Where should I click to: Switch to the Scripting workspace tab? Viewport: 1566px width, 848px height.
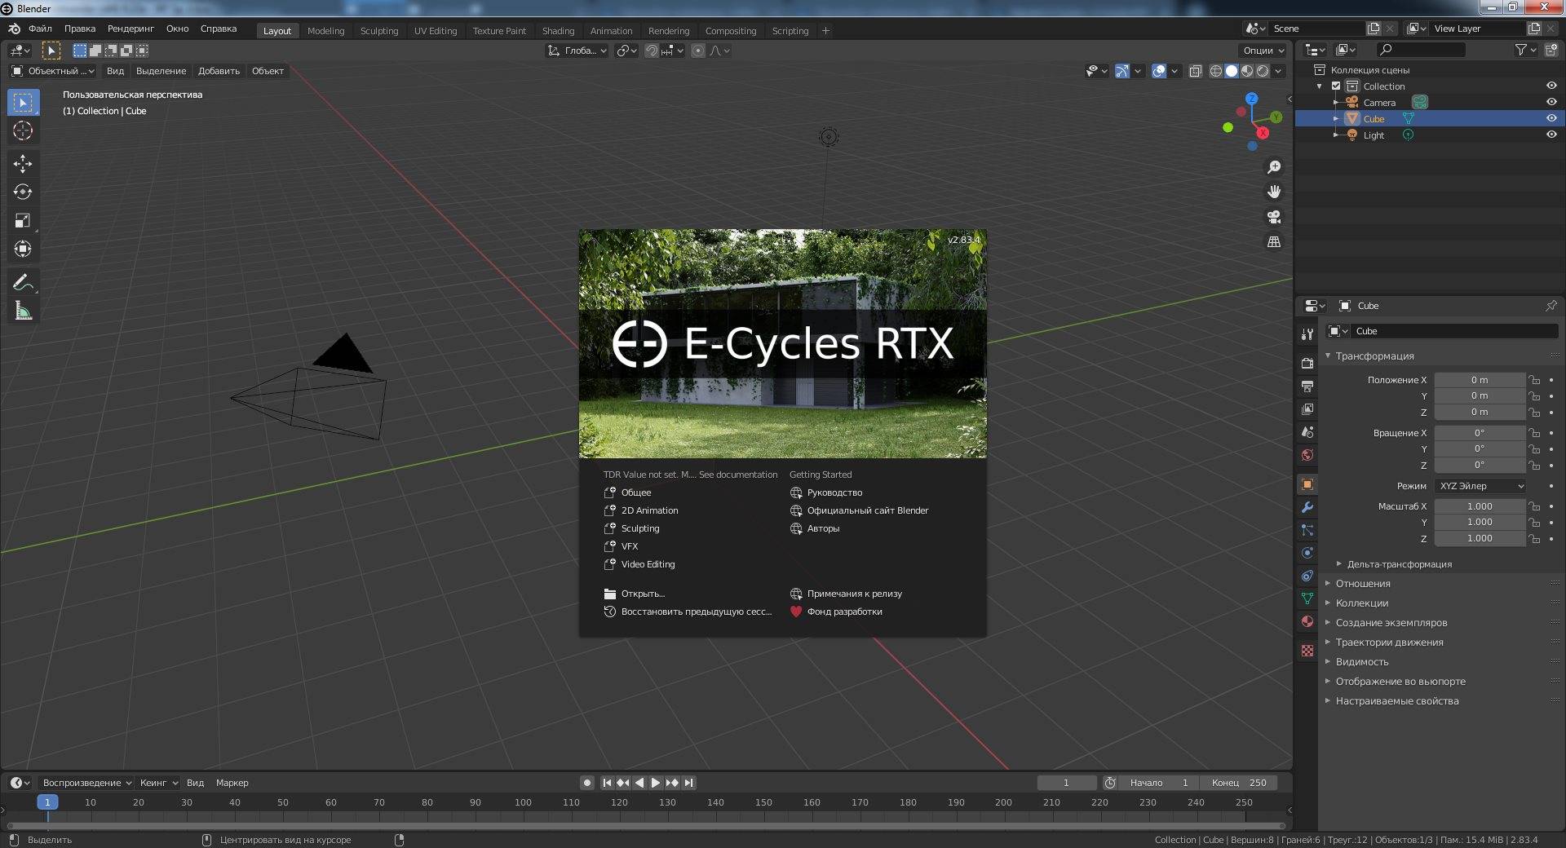coord(790,31)
